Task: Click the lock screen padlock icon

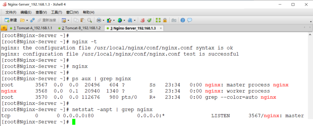Action: [165, 20]
